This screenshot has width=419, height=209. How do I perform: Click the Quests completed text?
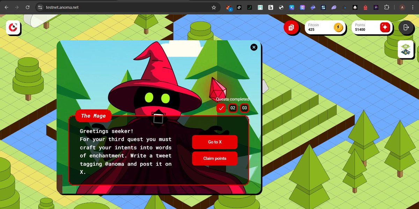pyautogui.click(x=233, y=99)
